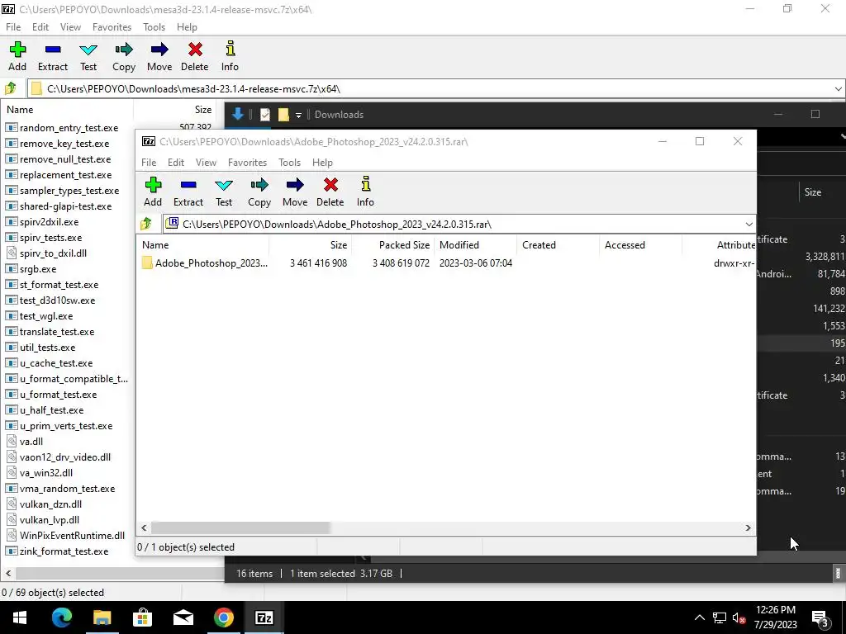Viewport: 846px width, 634px height.
Task: Click the blue down-arrow icon in Downloads title bar
Action: pos(237,114)
